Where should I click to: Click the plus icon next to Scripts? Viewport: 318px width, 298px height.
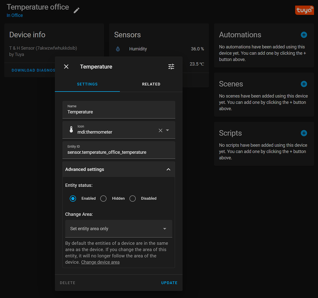coord(304,133)
